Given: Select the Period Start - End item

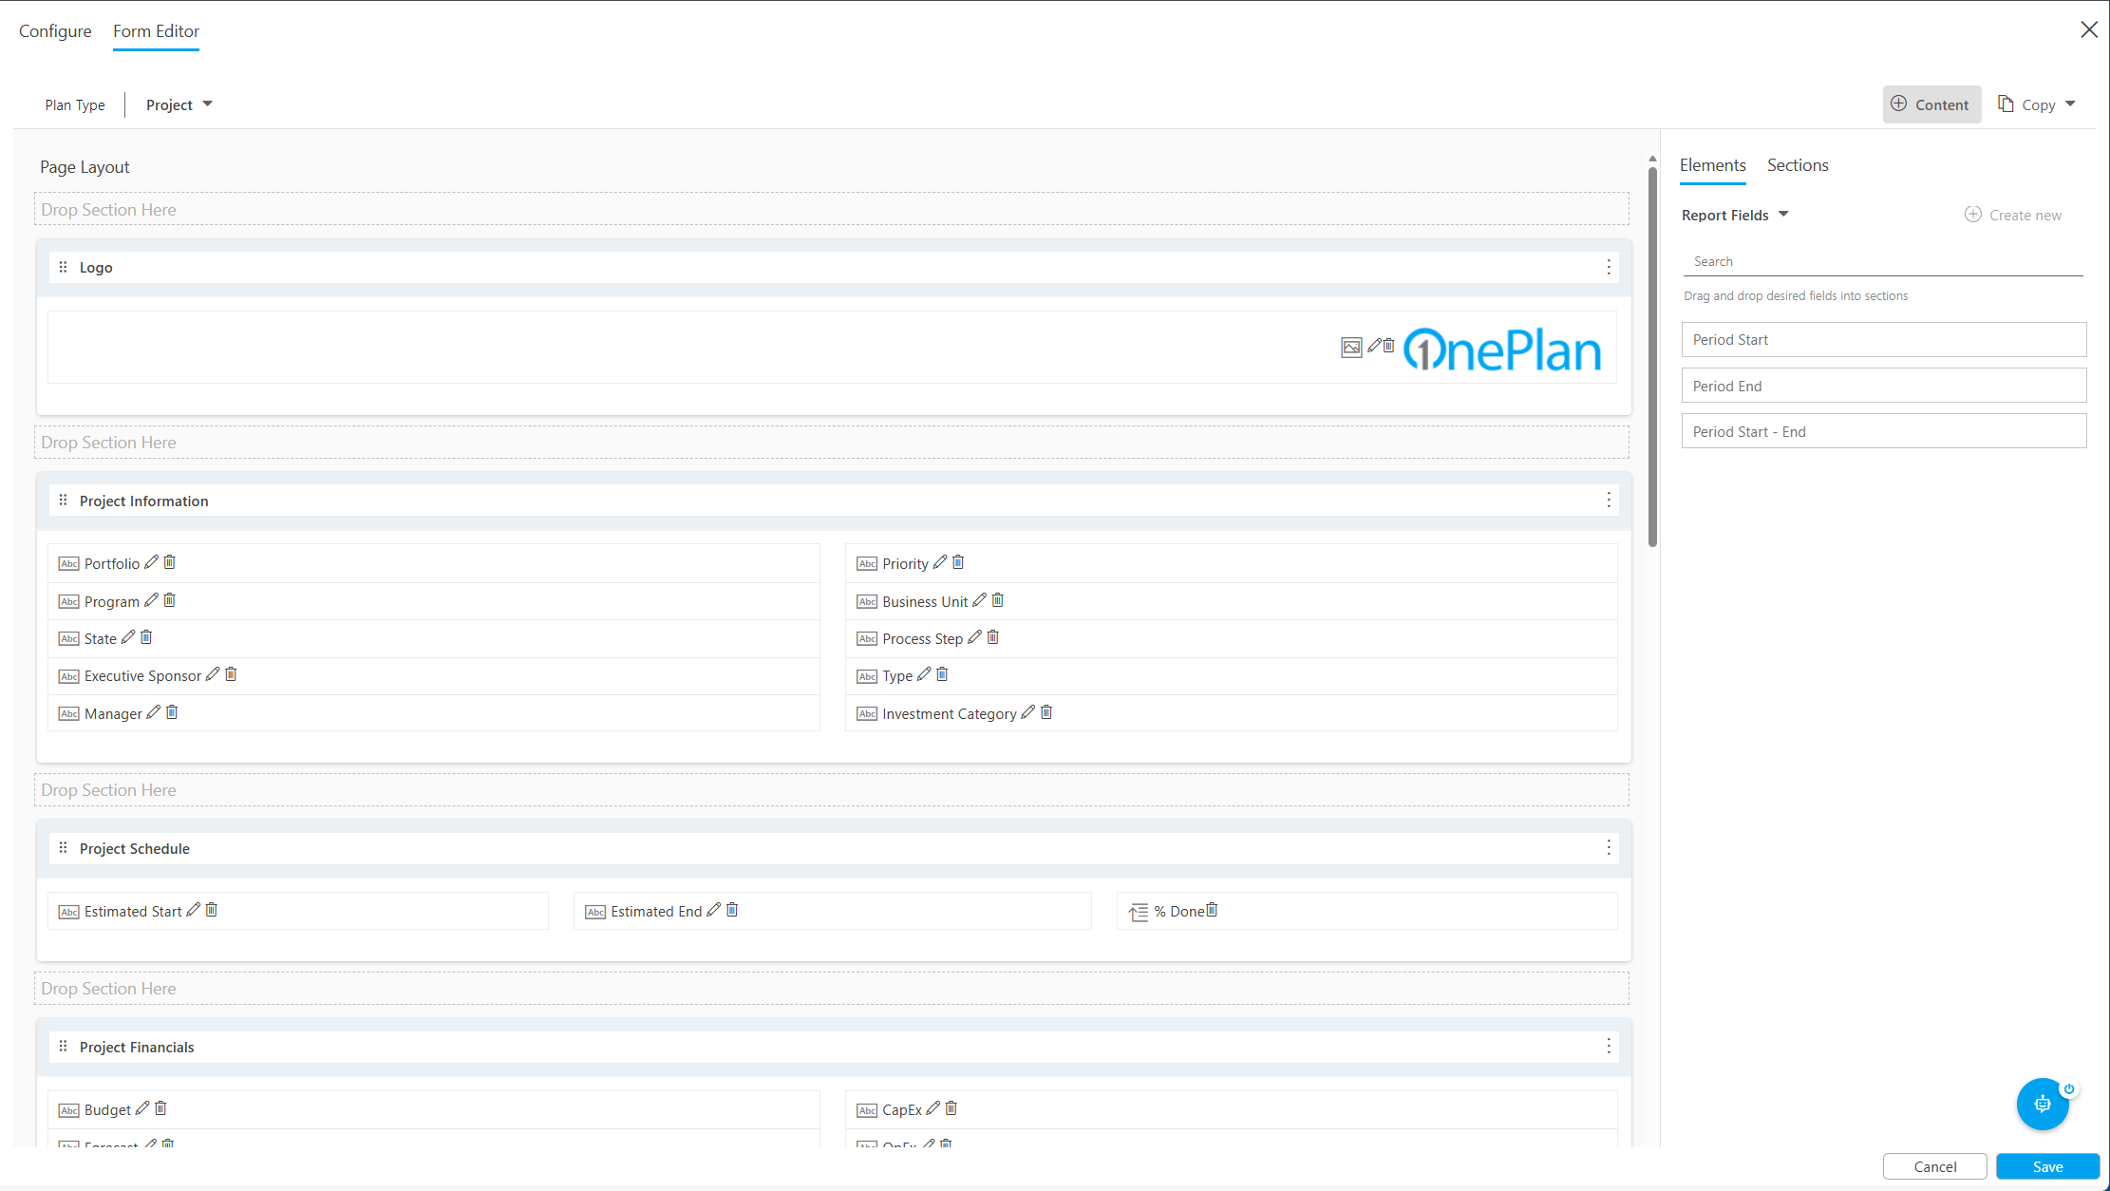Looking at the screenshot, I should coord(1884,431).
